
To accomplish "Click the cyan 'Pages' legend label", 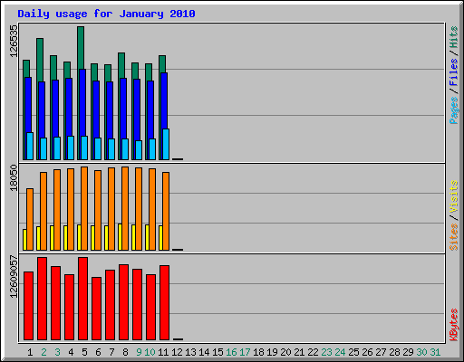I will (454, 110).
